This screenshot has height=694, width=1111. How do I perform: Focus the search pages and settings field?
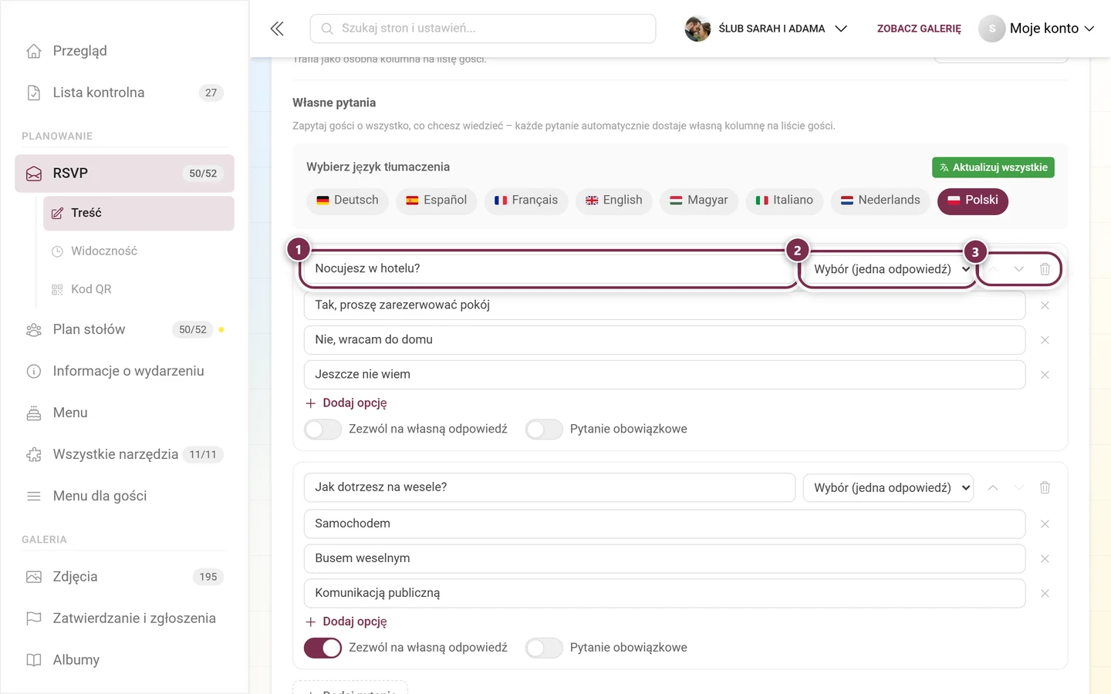tap(483, 29)
